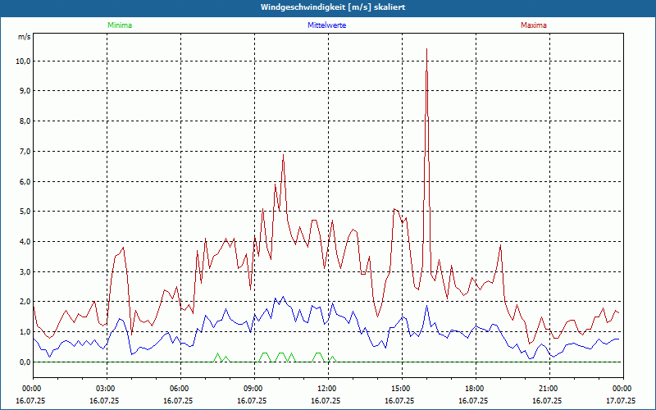Click the Maxima legend label
Screen dimensions: 656x410
pyautogui.click(x=533, y=25)
